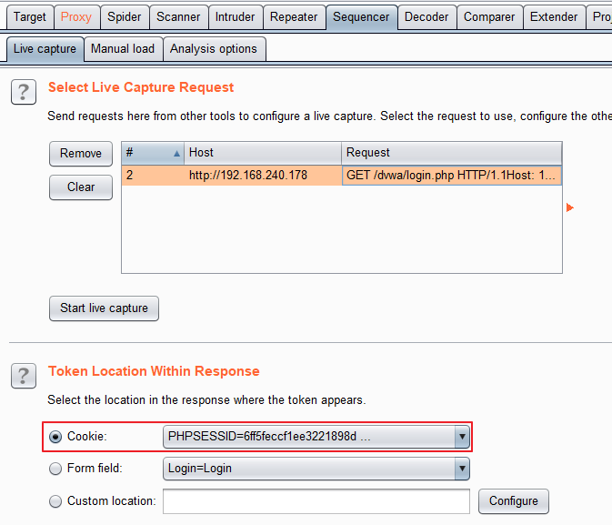This screenshot has width=612, height=525.
Task: Switch to the Comparer tab
Action: pyautogui.click(x=489, y=17)
